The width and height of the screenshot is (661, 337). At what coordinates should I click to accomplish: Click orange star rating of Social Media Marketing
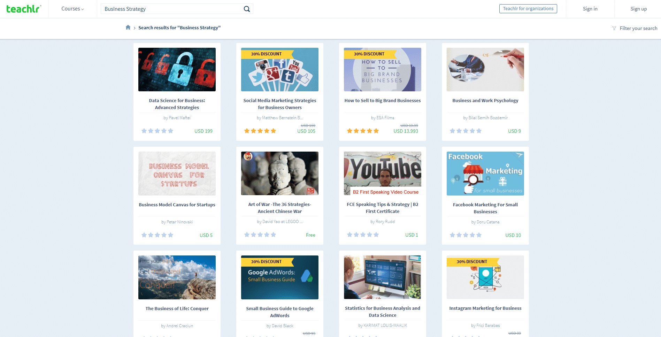[260, 131]
